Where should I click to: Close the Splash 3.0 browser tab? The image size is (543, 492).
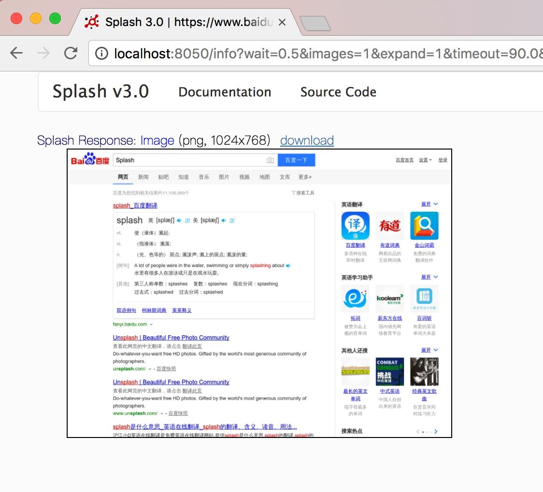(x=282, y=23)
